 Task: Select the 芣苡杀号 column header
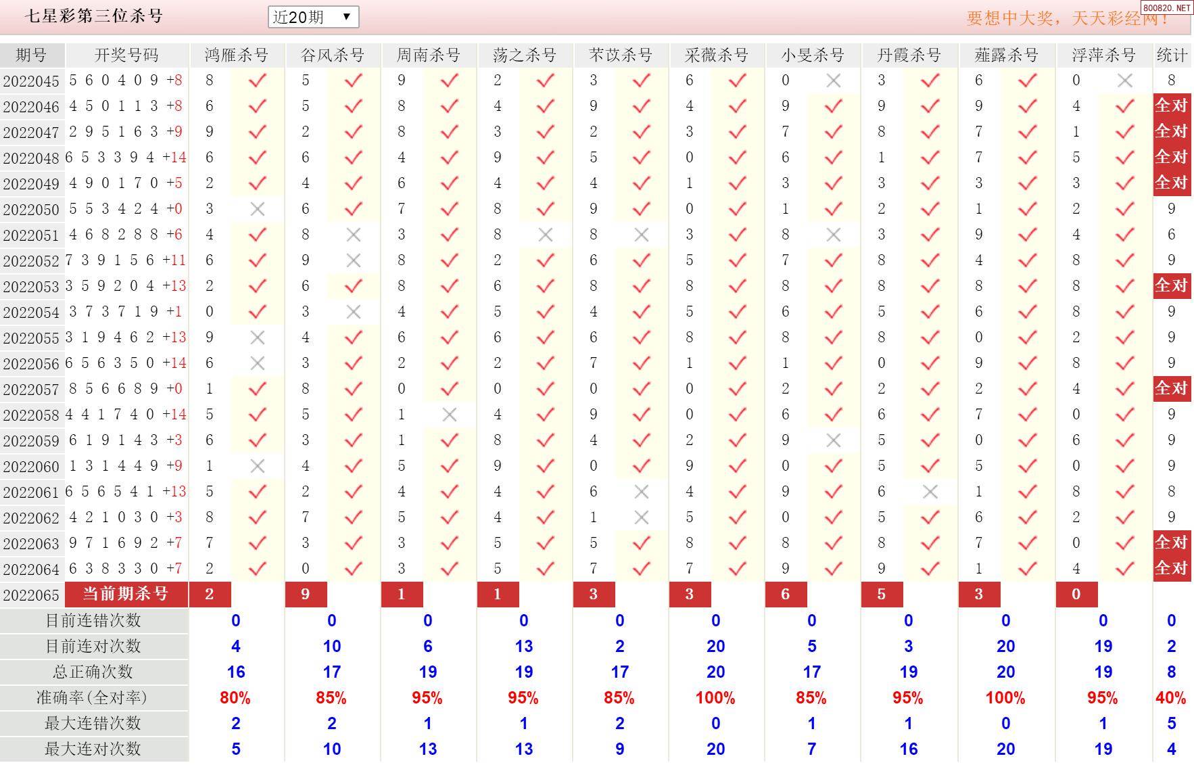621,55
